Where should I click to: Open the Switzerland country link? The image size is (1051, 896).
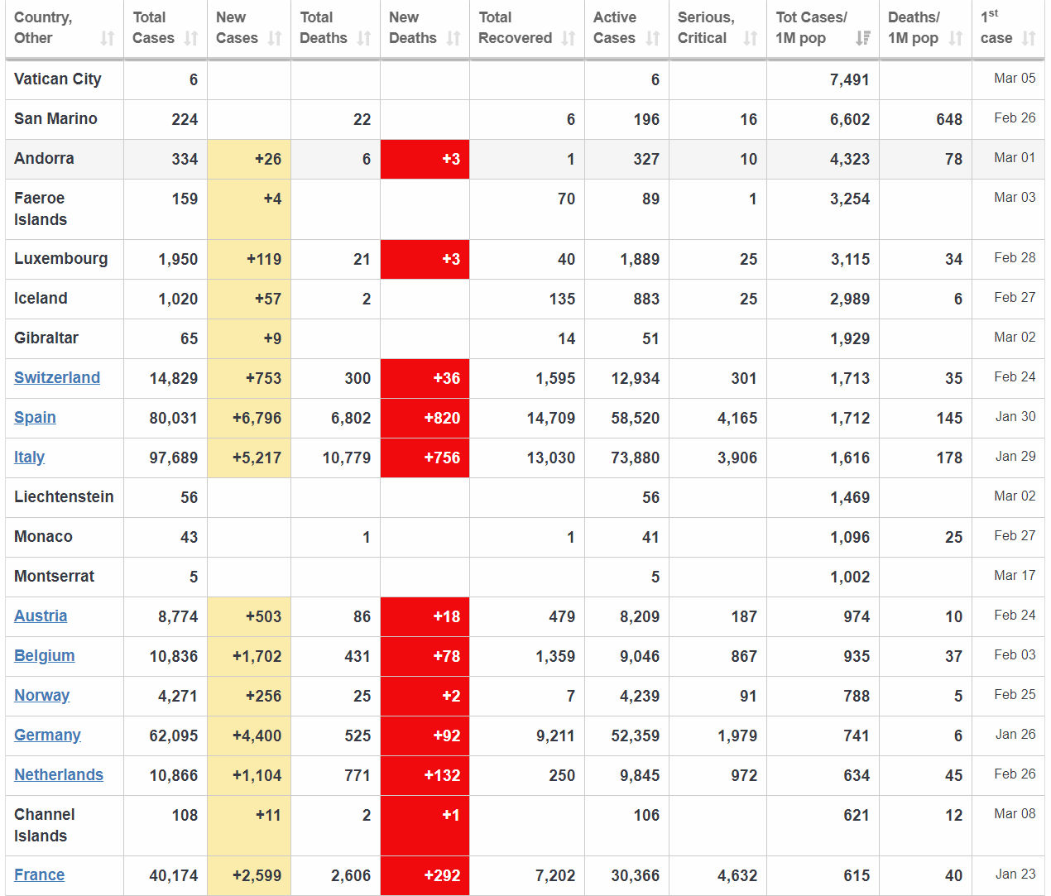(x=57, y=378)
